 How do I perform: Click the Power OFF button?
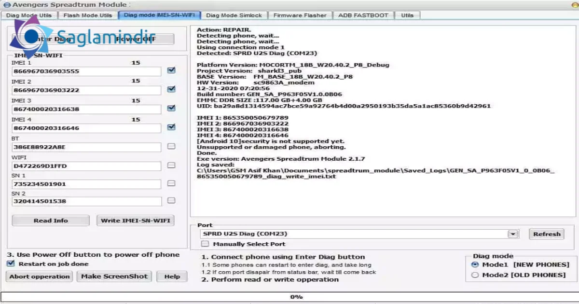136,39
